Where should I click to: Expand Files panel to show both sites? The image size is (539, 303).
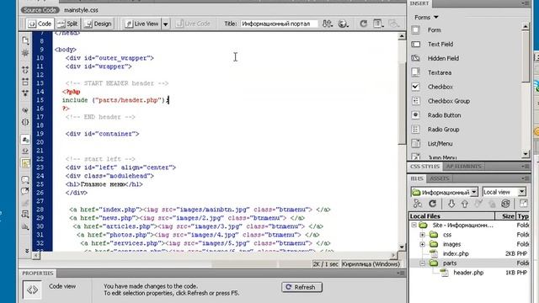pyautogui.click(x=523, y=204)
